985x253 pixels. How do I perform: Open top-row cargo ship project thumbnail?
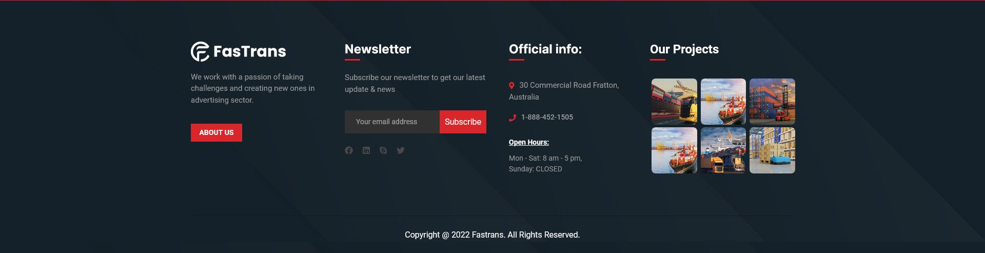[x=723, y=101]
